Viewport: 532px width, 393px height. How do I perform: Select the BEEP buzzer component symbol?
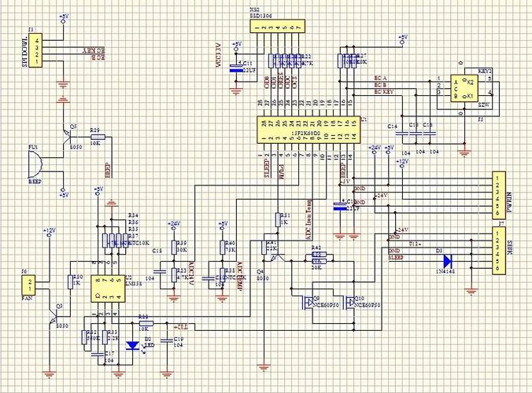click(x=35, y=164)
